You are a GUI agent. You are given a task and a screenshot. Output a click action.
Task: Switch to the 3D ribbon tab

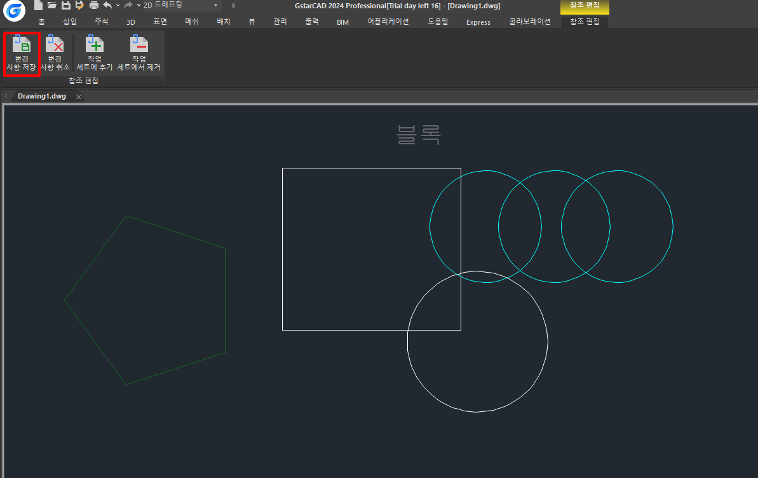pos(130,22)
